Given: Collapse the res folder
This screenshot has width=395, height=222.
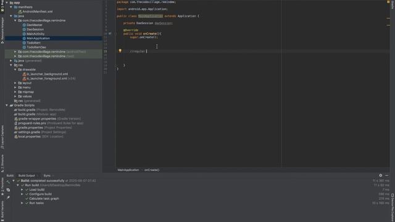Looking at the screenshot, I should click(11, 65).
